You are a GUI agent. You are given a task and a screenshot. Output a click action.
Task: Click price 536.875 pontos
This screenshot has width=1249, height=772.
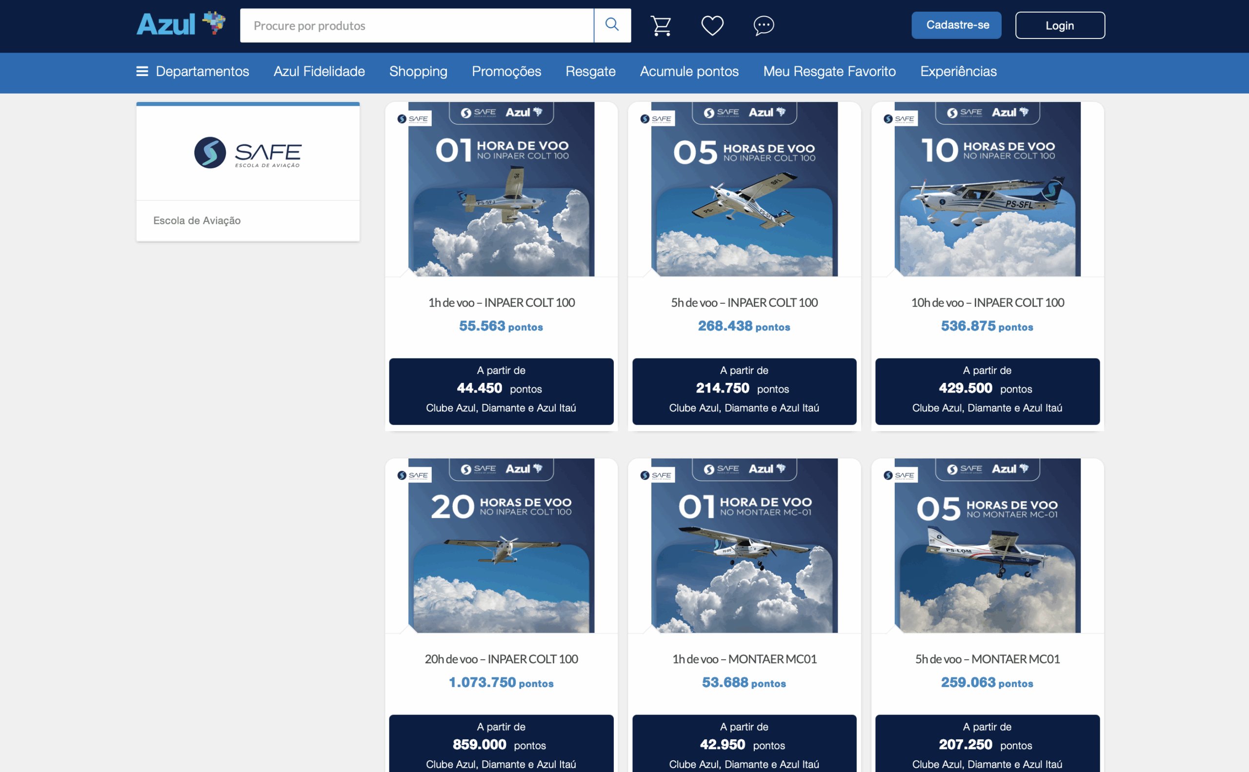[987, 326]
